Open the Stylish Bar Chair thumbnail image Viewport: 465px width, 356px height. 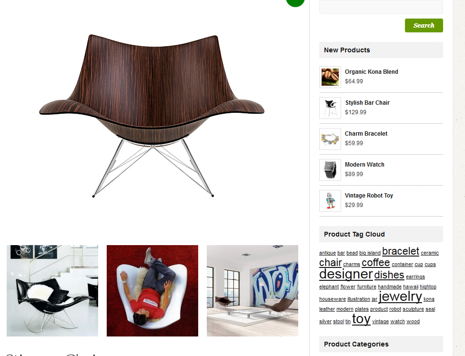point(330,108)
